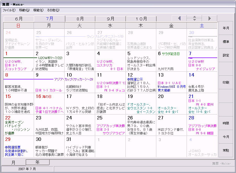Click the left arrow to go to previous month
The height and width of the screenshot is (173, 236).
tap(179, 18)
